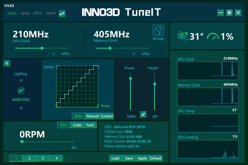Click the Load profile button
This screenshot has width=248, height=165.
point(115,158)
